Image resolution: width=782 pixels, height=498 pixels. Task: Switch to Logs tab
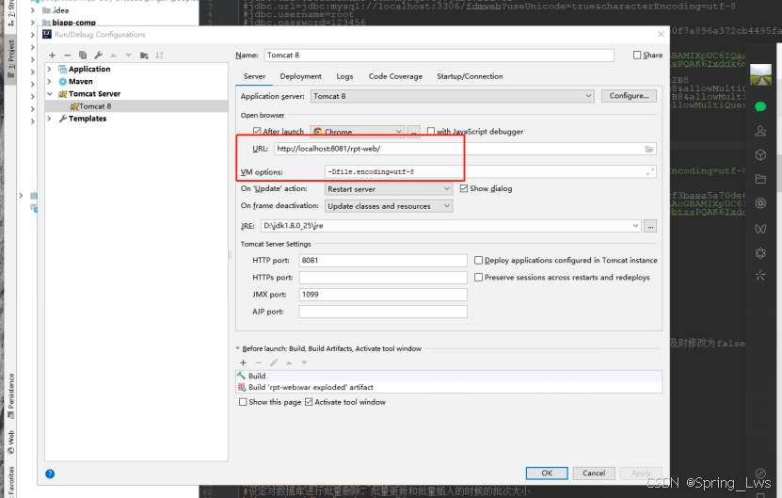tap(344, 76)
